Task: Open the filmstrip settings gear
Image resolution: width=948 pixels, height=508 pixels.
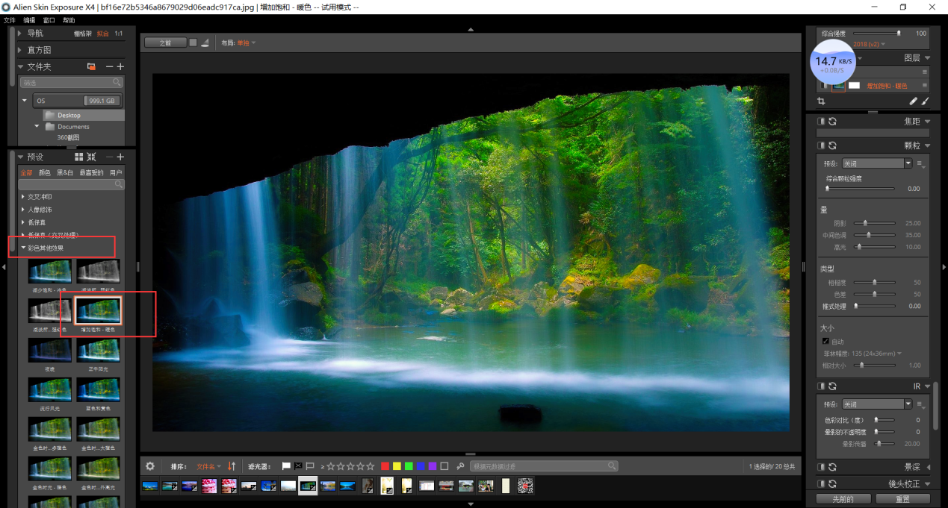Action: click(x=150, y=466)
